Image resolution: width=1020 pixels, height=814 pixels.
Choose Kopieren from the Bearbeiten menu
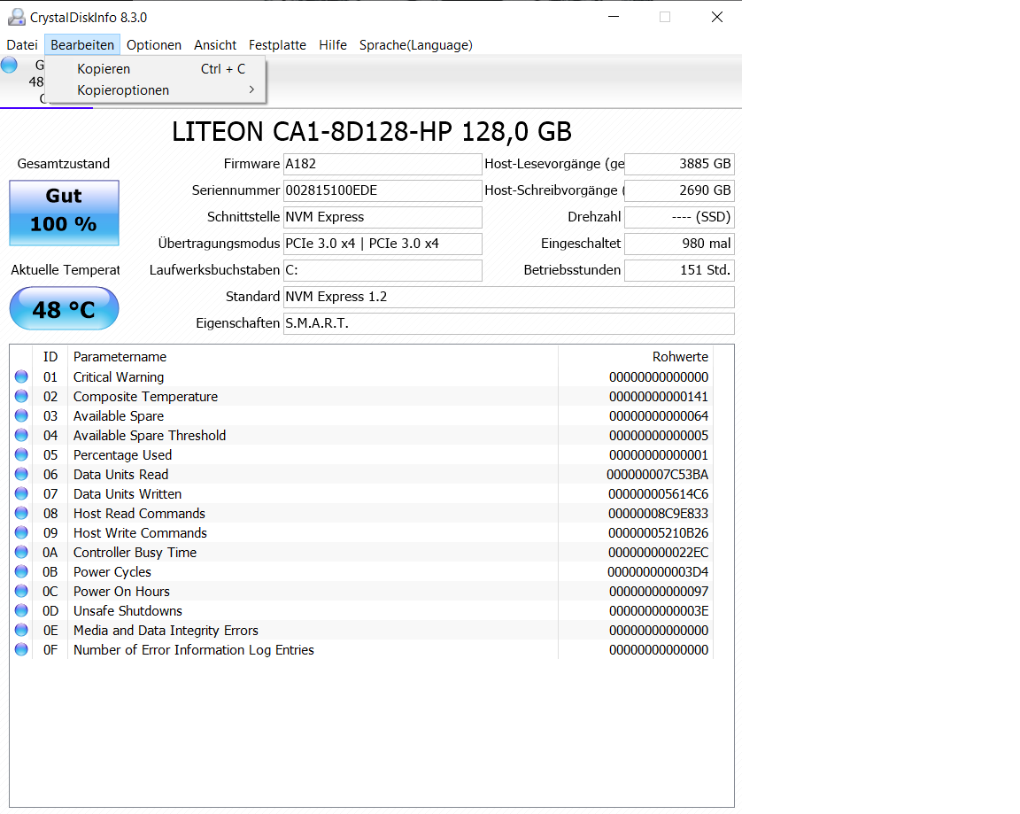pyautogui.click(x=156, y=69)
